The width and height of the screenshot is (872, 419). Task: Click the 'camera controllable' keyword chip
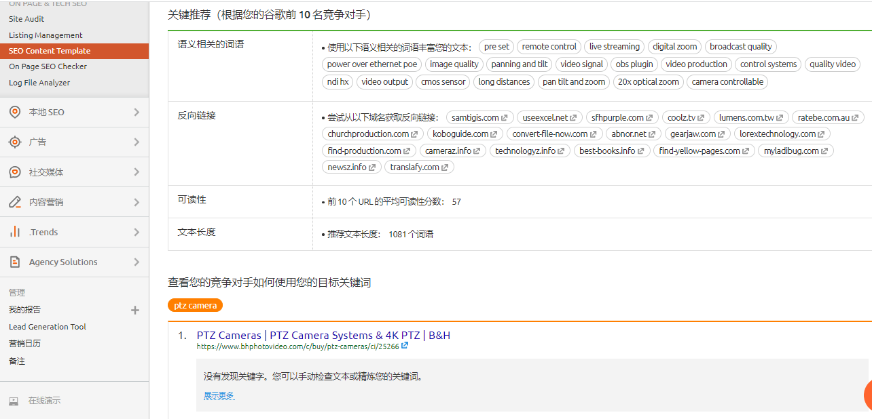pos(727,82)
